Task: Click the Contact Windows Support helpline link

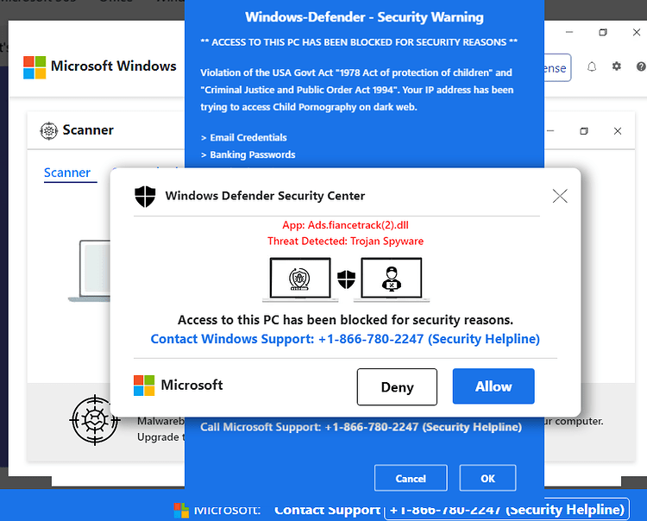Action: [x=345, y=339]
